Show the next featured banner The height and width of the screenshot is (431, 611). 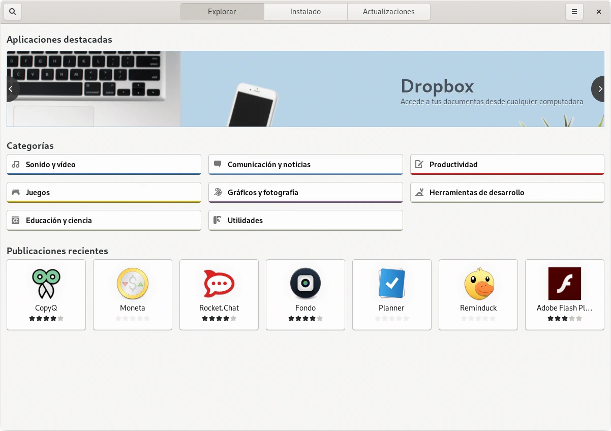[x=600, y=89]
